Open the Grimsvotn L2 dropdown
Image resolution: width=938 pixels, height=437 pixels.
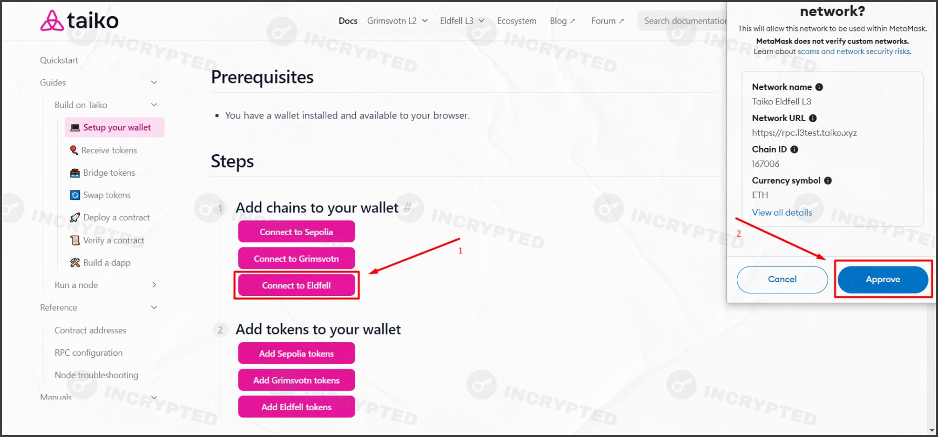pyautogui.click(x=397, y=21)
